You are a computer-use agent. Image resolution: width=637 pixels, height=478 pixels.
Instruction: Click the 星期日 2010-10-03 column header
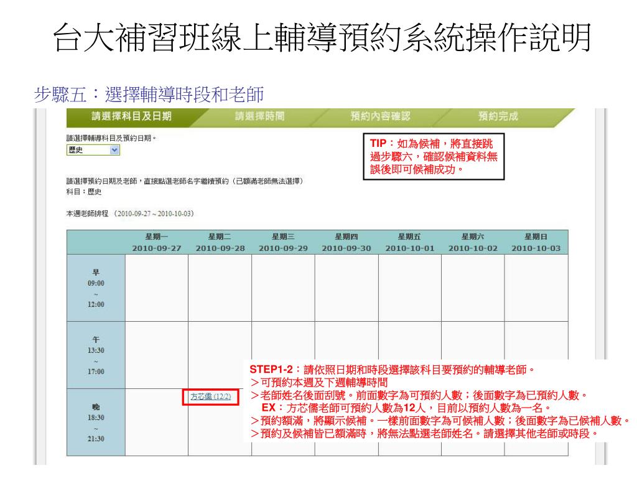point(536,242)
